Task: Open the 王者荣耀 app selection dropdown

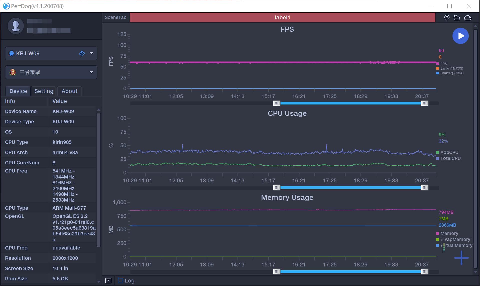Action: (91, 72)
